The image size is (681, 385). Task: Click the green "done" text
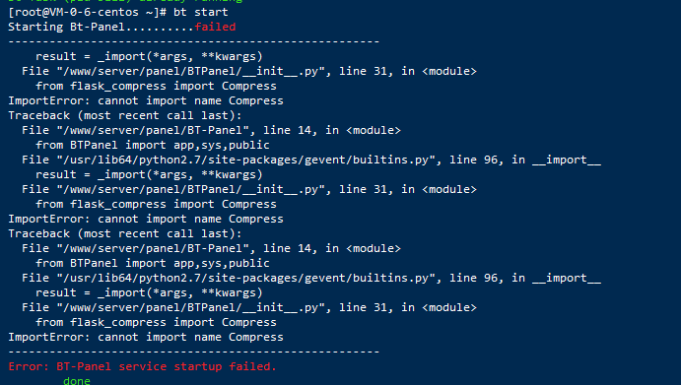pos(77,381)
